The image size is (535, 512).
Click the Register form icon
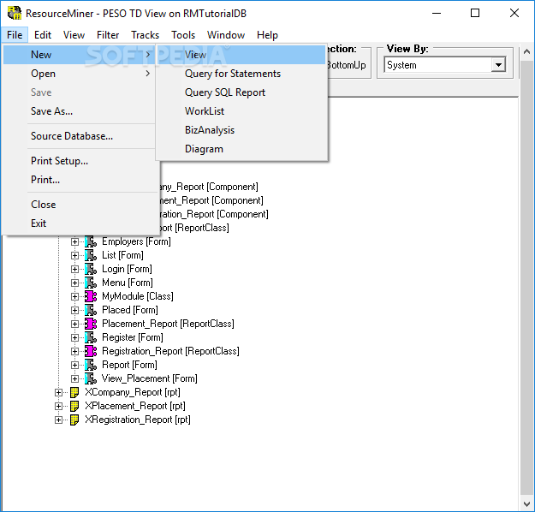point(91,337)
